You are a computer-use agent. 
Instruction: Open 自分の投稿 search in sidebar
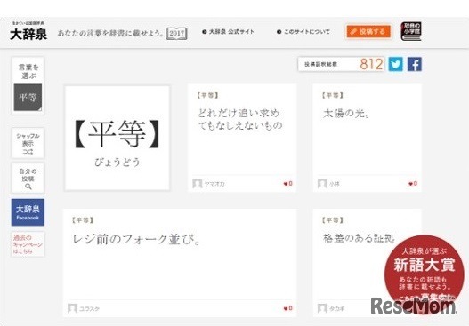(28, 178)
